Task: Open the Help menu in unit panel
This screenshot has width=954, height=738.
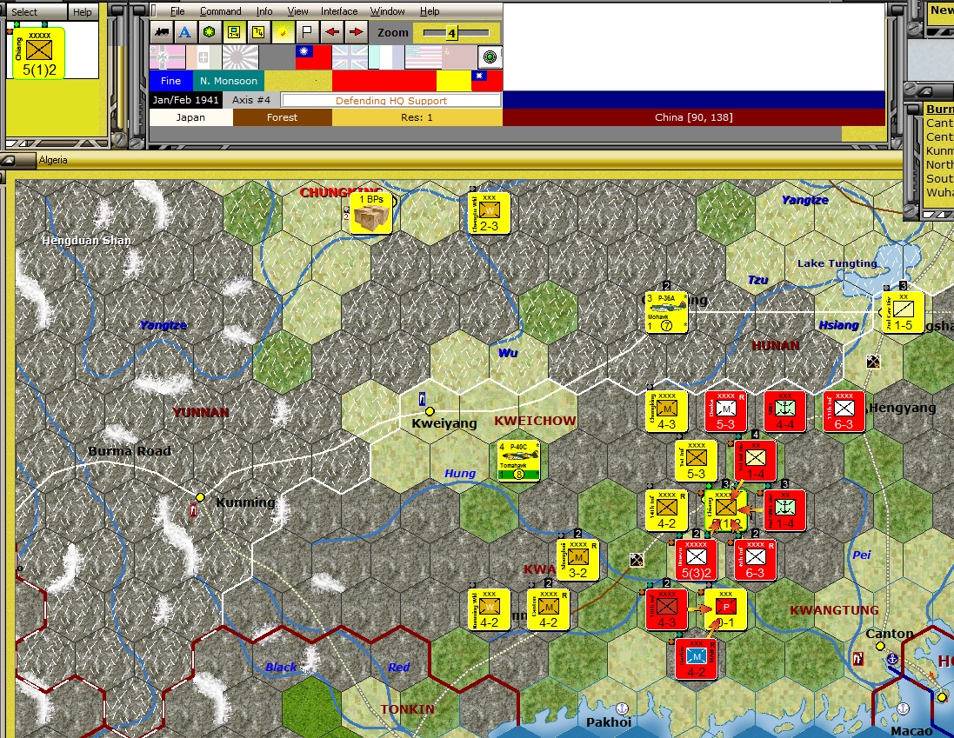Action: (82, 11)
